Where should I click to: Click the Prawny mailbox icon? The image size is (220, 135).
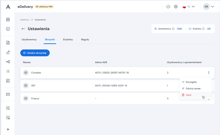(x=26, y=98)
